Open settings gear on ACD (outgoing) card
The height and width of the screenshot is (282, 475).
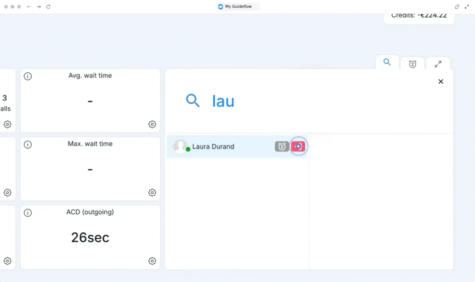point(152,261)
